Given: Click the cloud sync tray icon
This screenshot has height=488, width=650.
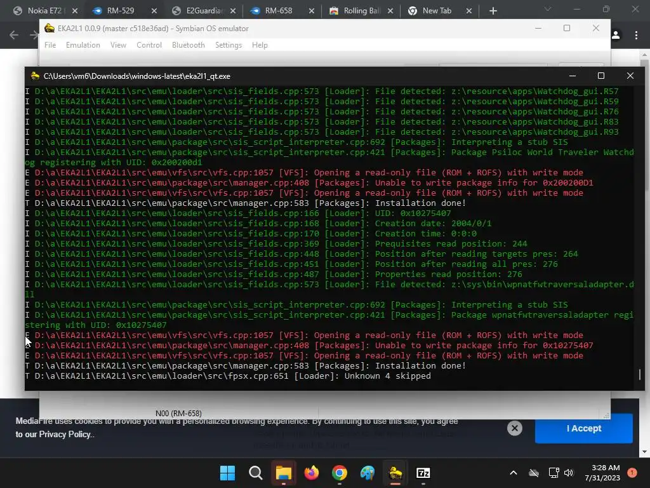Looking at the screenshot, I should pos(534,473).
